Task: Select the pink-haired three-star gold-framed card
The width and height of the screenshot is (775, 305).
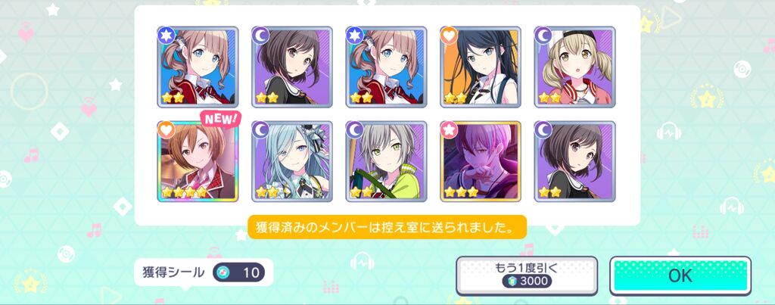Action: click(481, 162)
